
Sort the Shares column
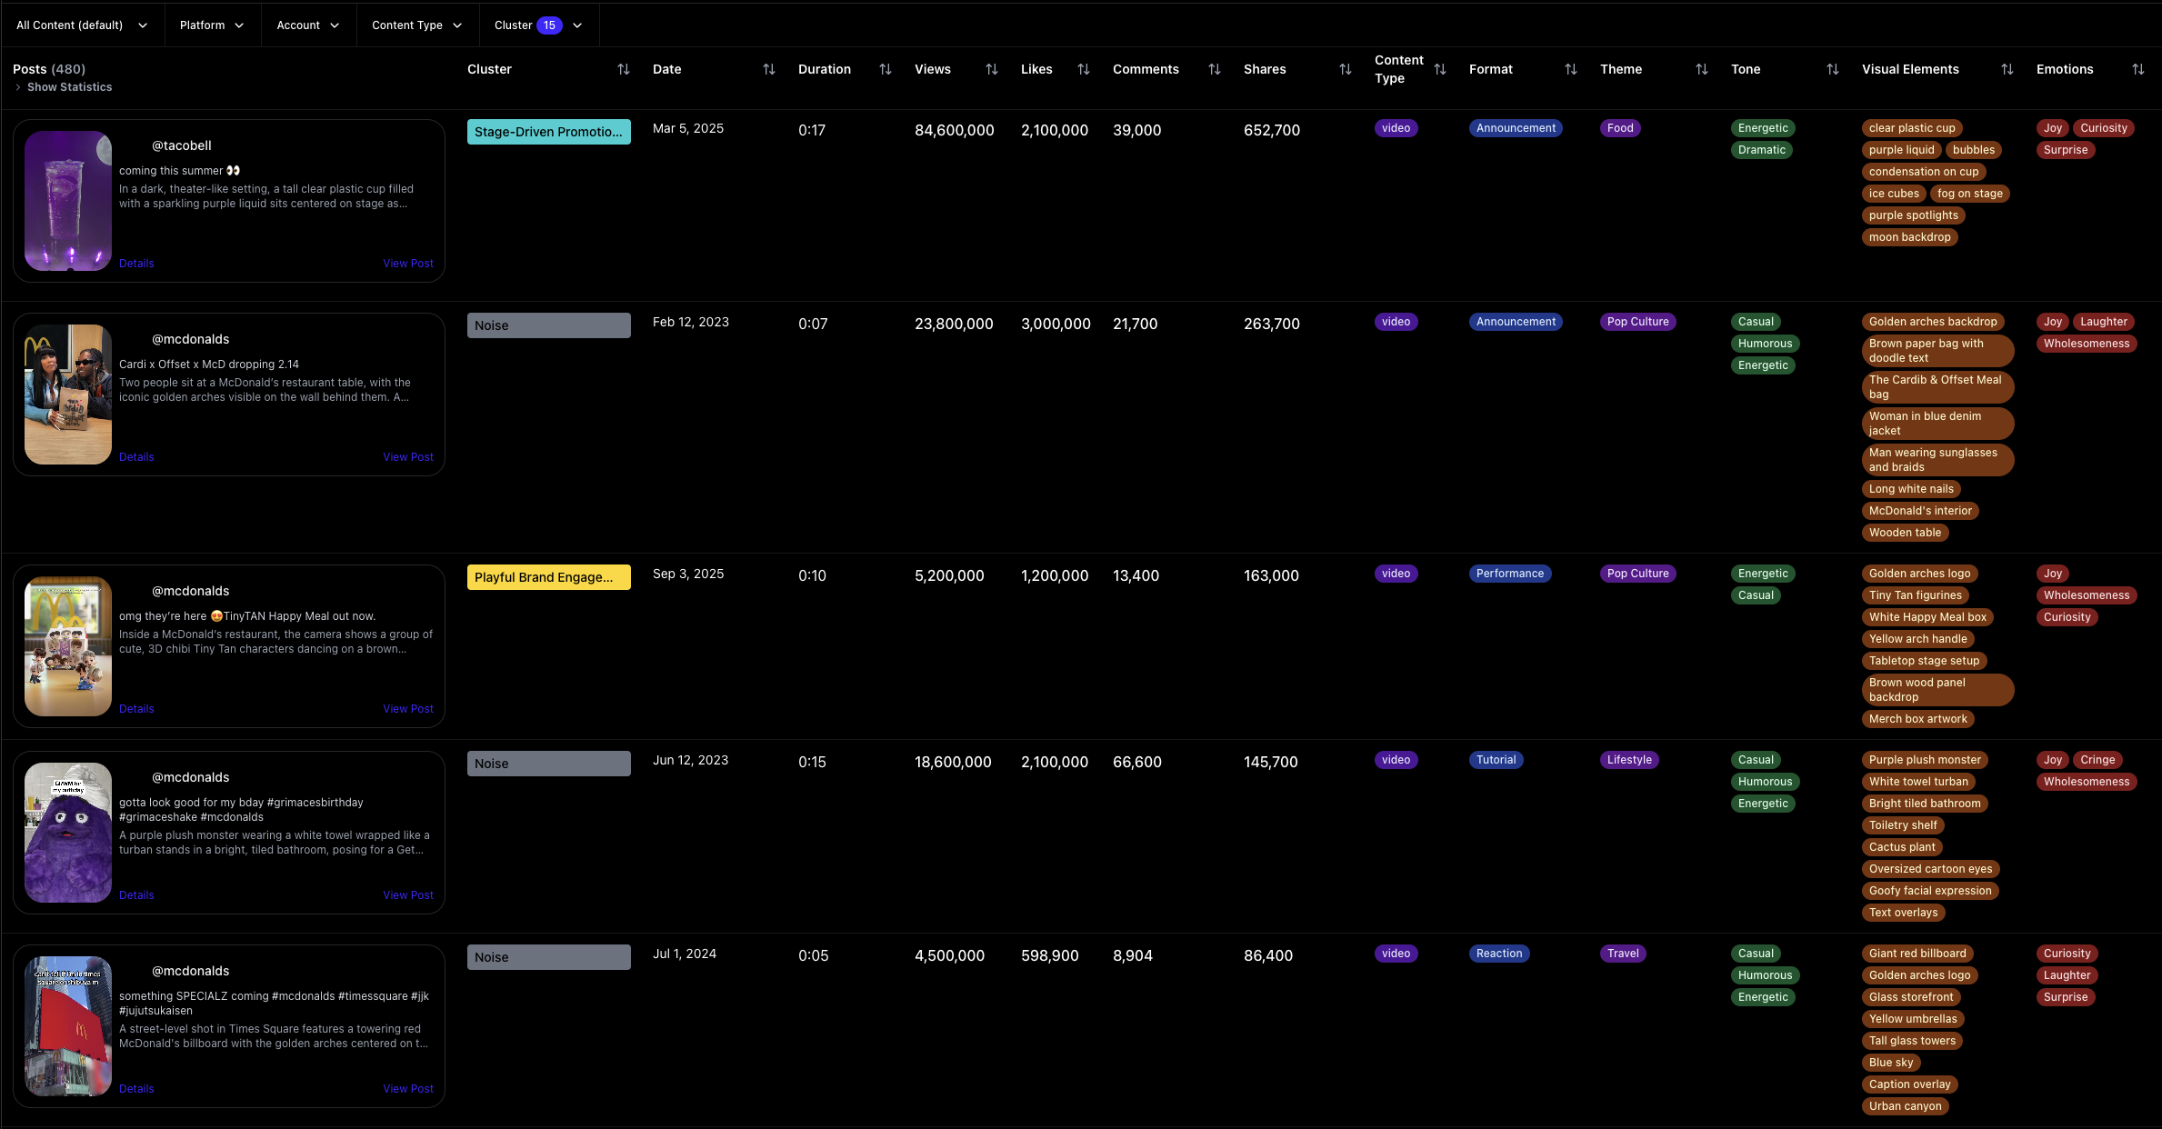coord(1344,68)
